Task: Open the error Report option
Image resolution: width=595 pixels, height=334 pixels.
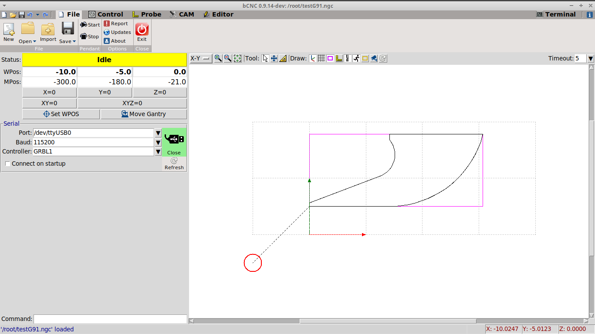Action: point(116,23)
